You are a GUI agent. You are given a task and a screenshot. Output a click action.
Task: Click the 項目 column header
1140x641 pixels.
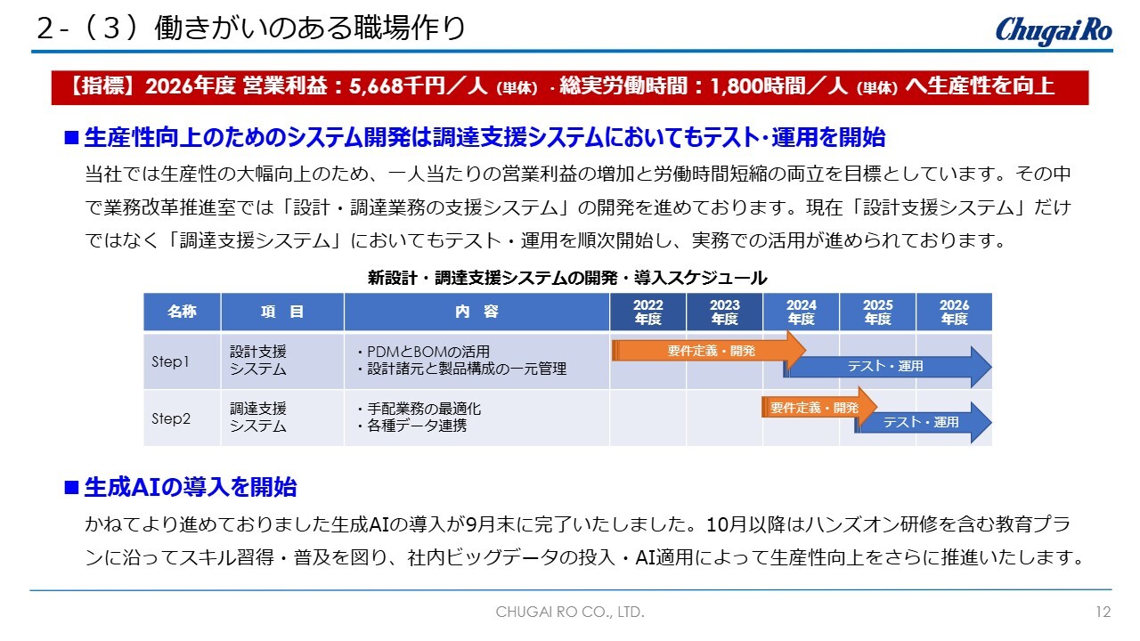282,312
